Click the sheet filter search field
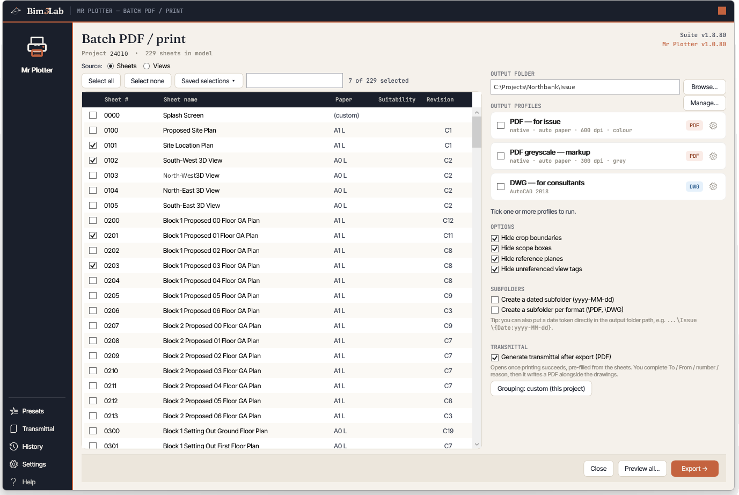Image resolution: width=739 pixels, height=495 pixels. (295, 81)
